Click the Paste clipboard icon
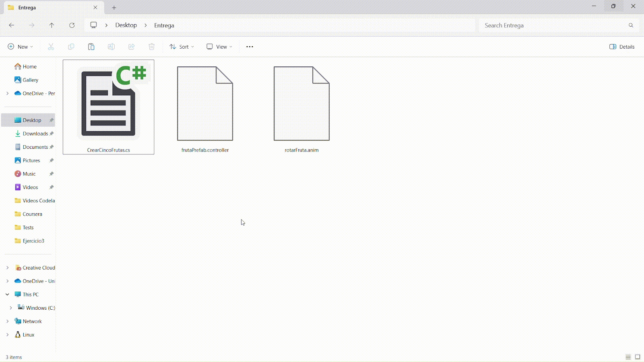The image size is (644, 362). (x=91, y=47)
